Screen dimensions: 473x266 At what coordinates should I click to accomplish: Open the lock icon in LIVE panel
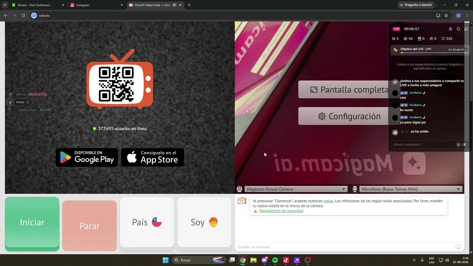[450, 29]
